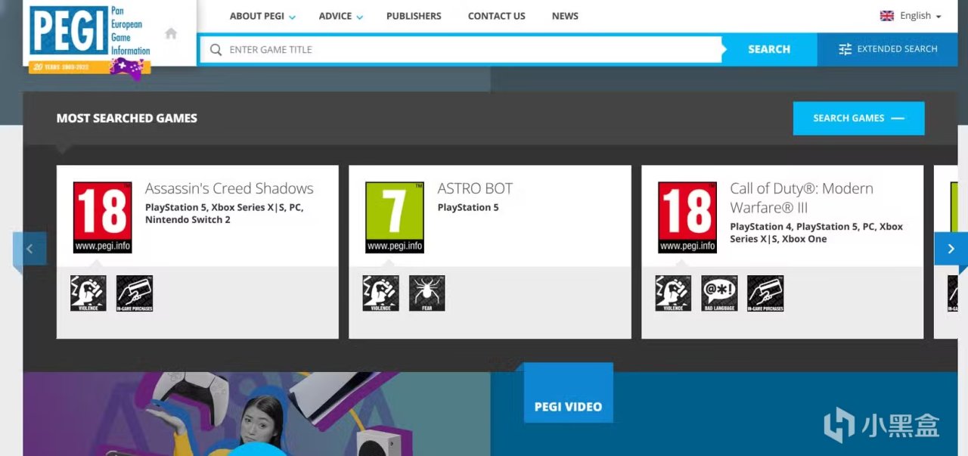
Task: Click the platforms list under Assassin's Creed Shadows
Action: click(x=225, y=213)
